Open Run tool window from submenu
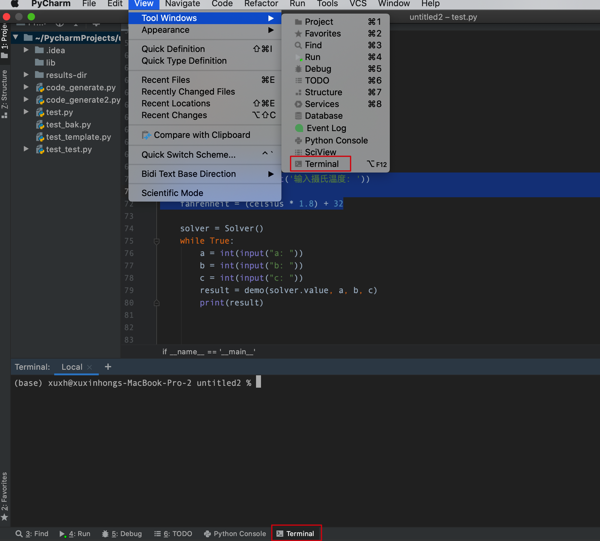600x541 pixels. [x=336, y=57]
